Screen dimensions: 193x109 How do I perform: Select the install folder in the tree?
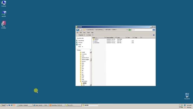point(83,52)
